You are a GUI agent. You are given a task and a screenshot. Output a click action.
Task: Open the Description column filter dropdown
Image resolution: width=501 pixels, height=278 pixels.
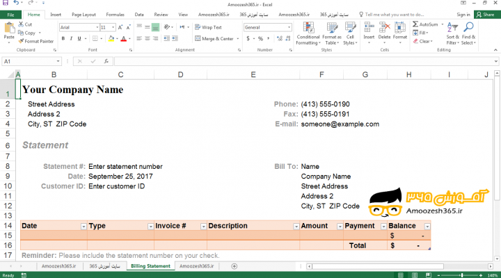[296, 227]
